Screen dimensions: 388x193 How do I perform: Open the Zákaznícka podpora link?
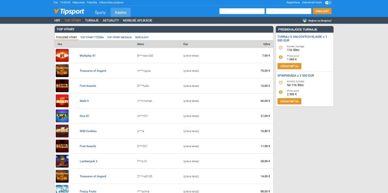click(x=111, y=2)
